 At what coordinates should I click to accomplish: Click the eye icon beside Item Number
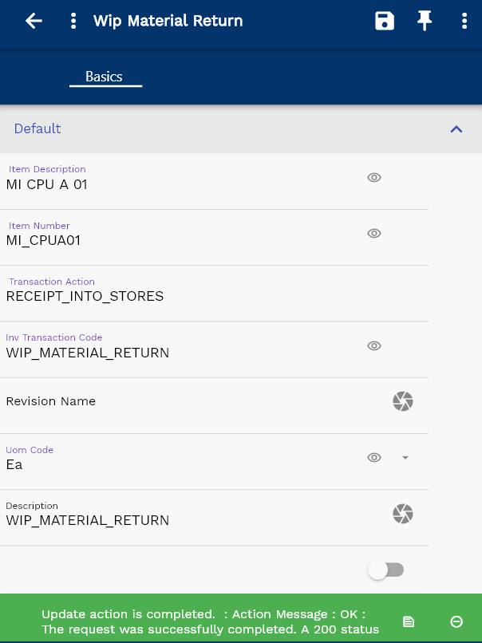(x=373, y=233)
